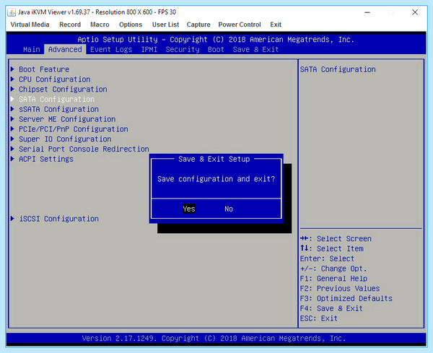
Task: Switch to the Main BIOS tab
Action: (32, 49)
